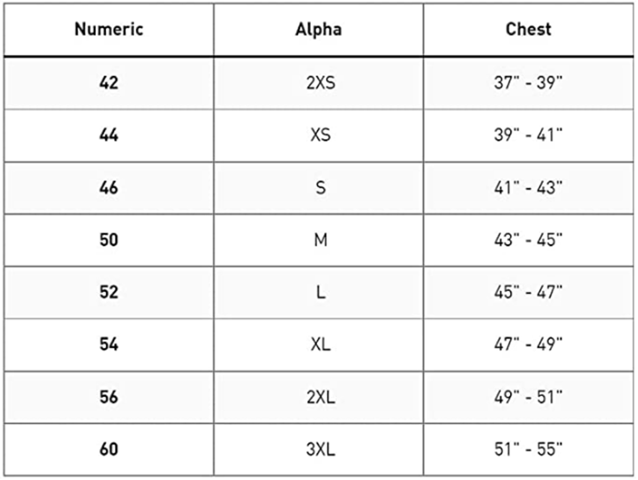Click chest range 49" - 51"
The image size is (638, 480).
point(528,397)
